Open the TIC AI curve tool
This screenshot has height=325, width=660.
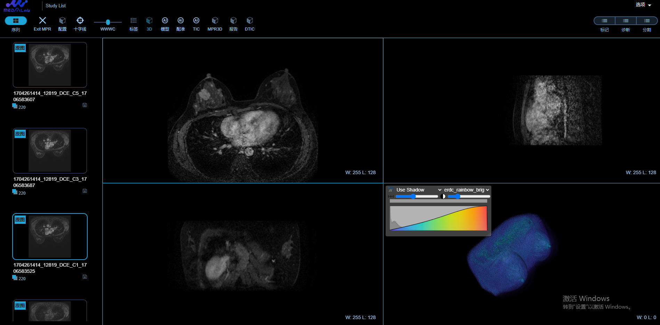[196, 21]
